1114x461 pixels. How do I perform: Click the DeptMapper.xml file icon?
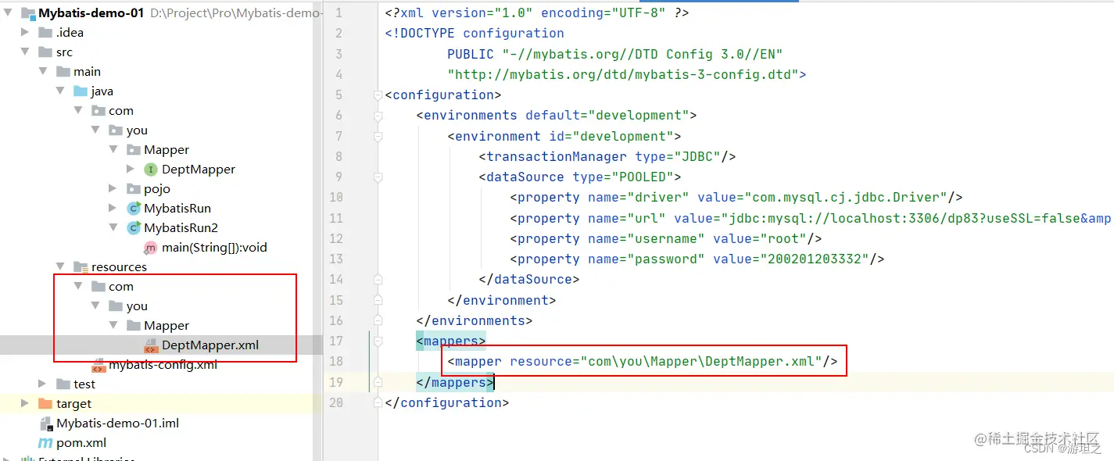pyautogui.click(x=150, y=345)
